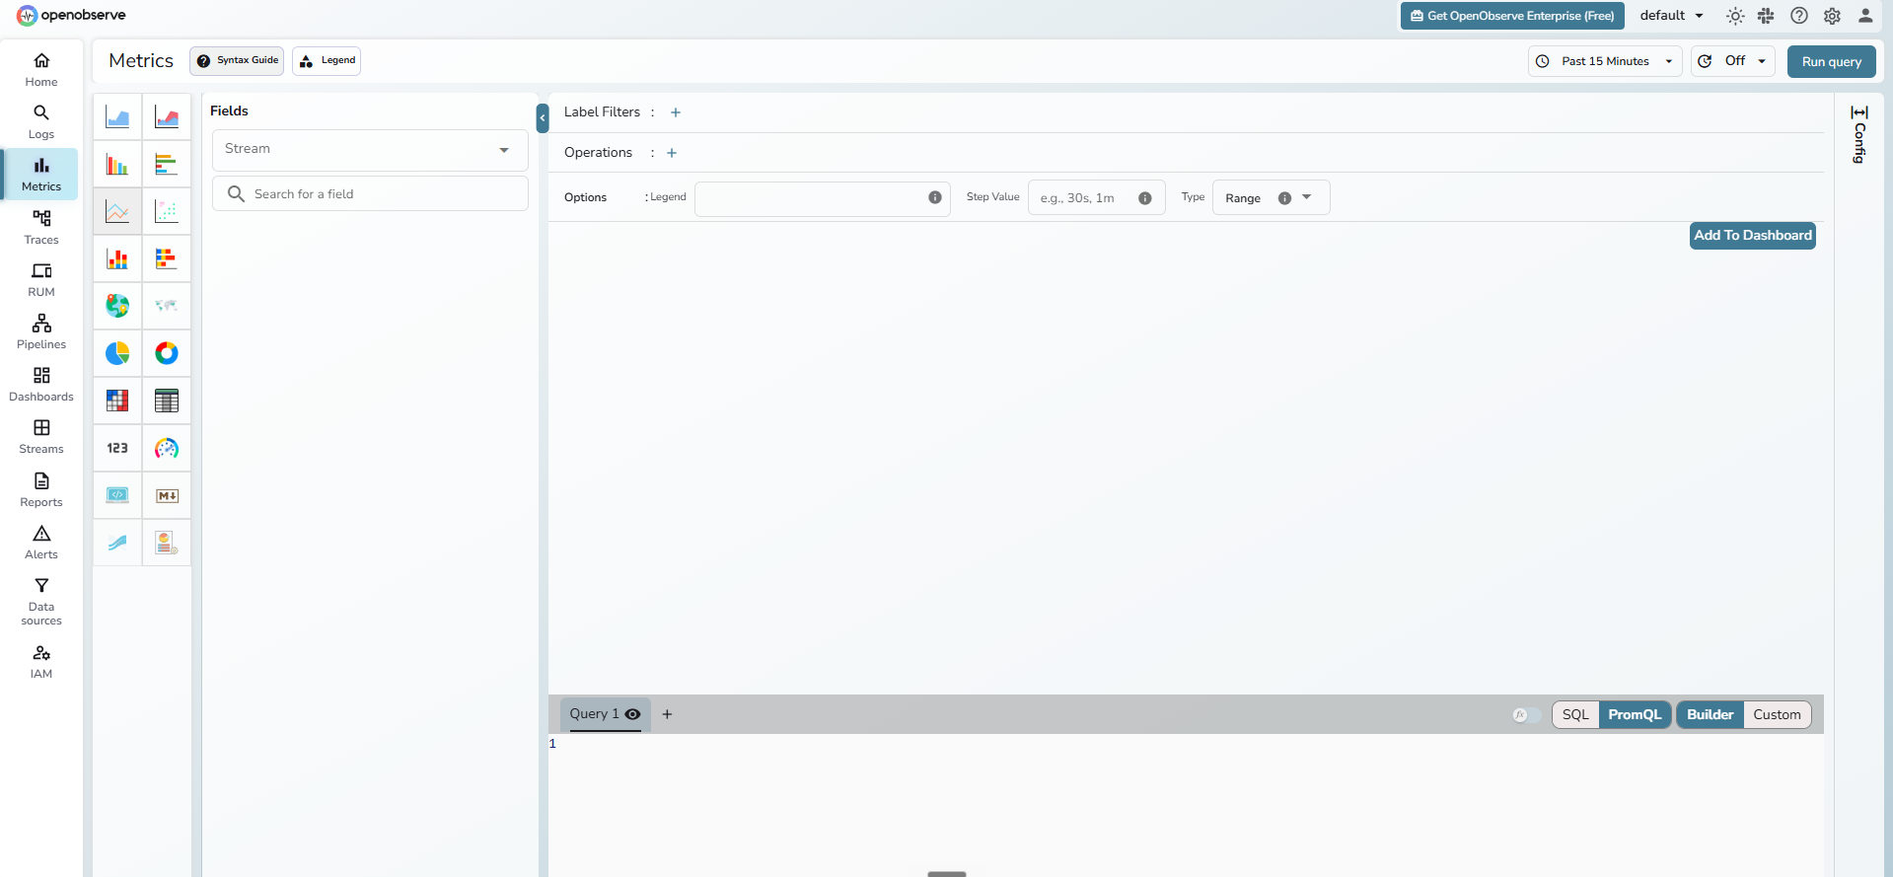
Task: Open the Stream dropdown
Action: pyautogui.click(x=370, y=150)
